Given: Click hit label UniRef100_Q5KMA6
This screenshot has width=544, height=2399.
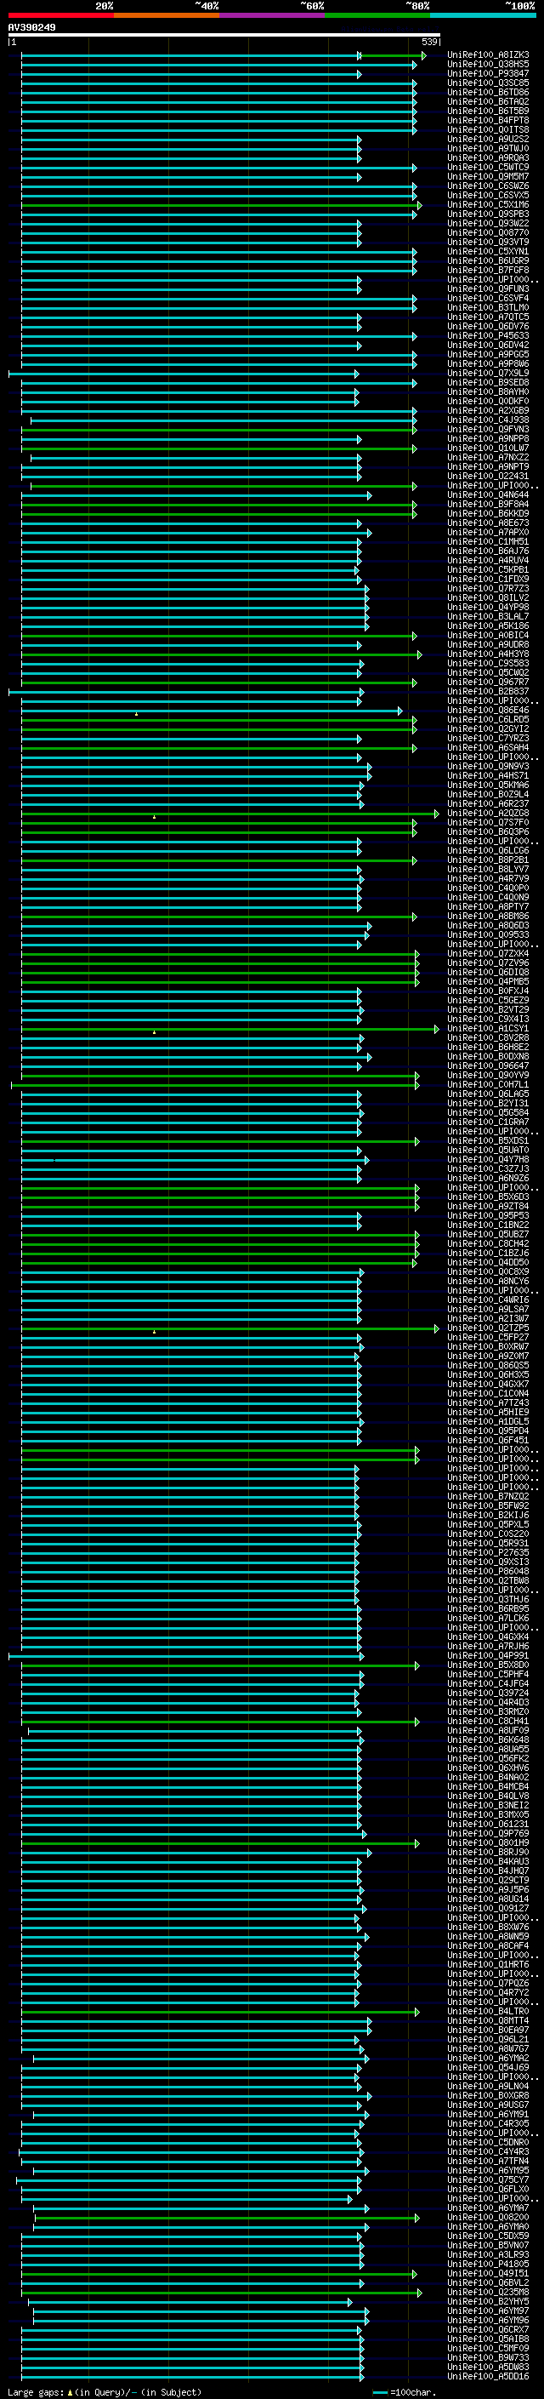Looking at the screenshot, I should click(488, 785).
